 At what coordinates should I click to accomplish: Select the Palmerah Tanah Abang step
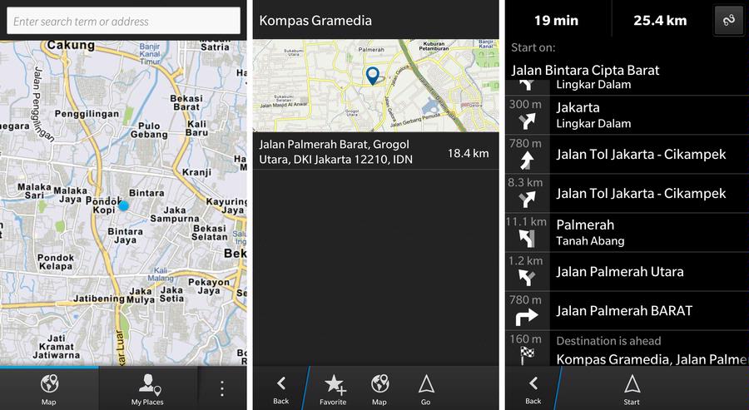click(x=627, y=233)
